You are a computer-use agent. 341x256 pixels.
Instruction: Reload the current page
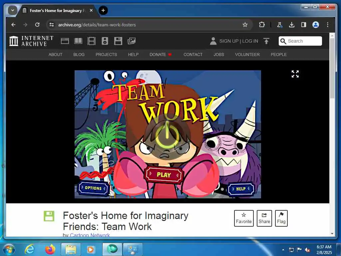37,25
